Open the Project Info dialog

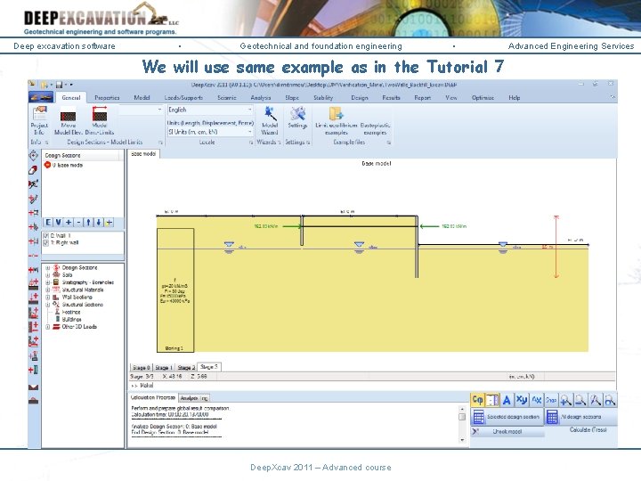pos(40,120)
